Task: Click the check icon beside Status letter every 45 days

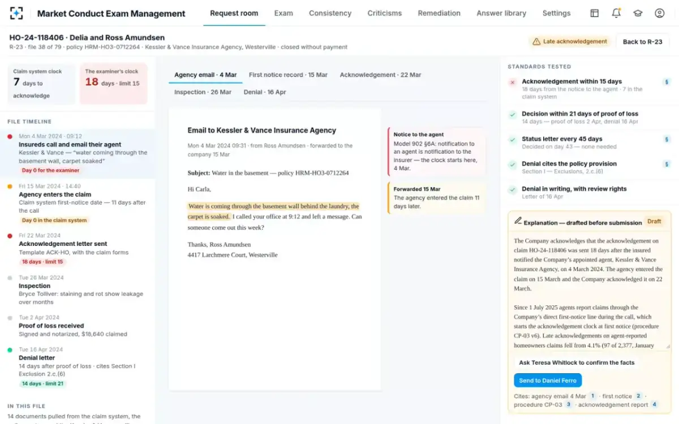Action: 512,140
